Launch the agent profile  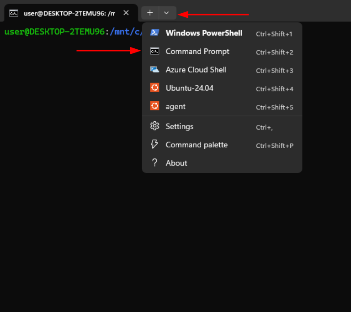[x=222, y=107]
